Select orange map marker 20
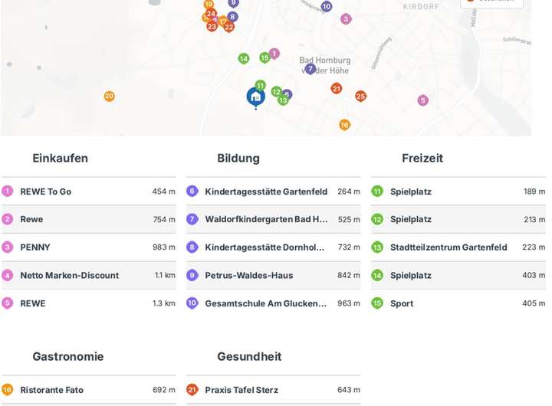Image resolution: width=552 pixels, height=406 pixels. point(109,96)
